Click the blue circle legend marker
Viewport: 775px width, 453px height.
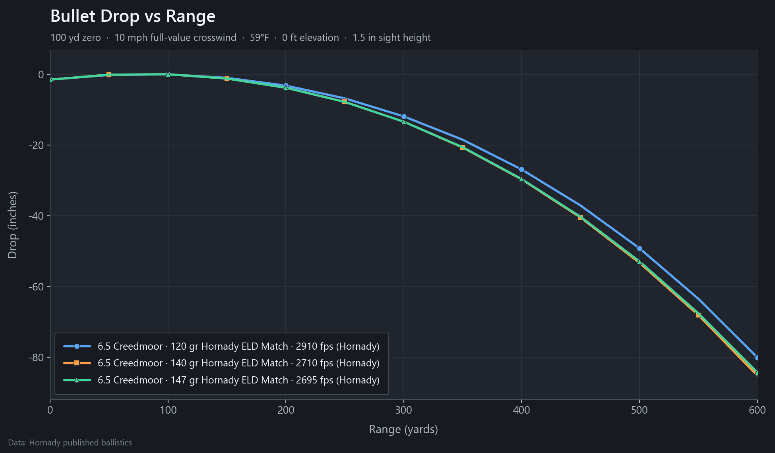tap(77, 346)
